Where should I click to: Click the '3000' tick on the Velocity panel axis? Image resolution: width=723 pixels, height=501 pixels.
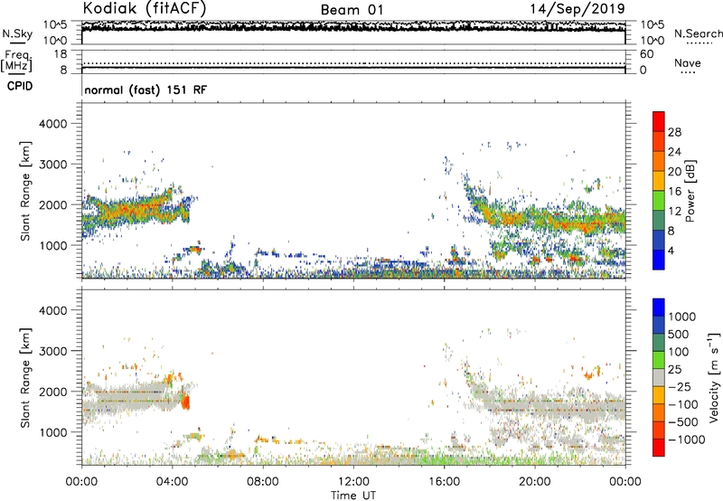[x=53, y=351]
